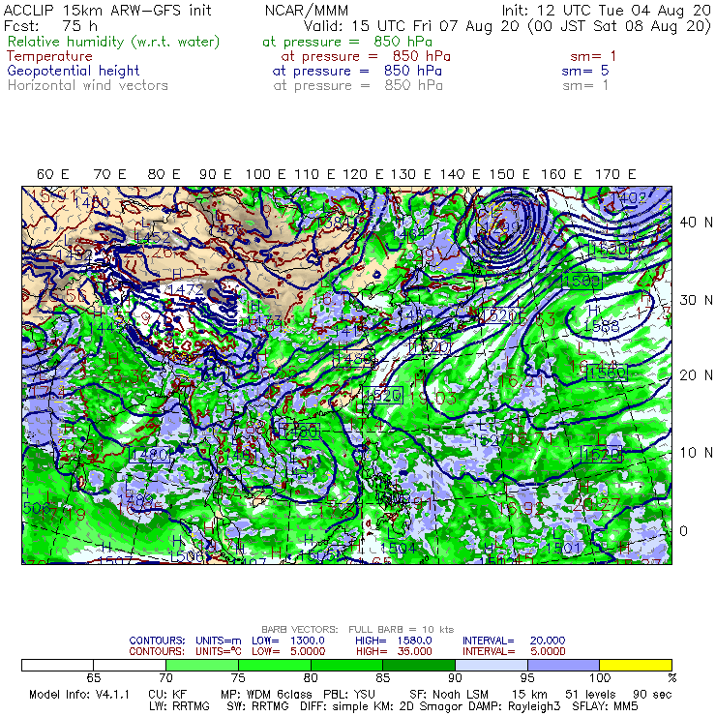The width and height of the screenshot is (716, 716).
Task: Click the '120 E' longitude label
Action: (x=363, y=174)
